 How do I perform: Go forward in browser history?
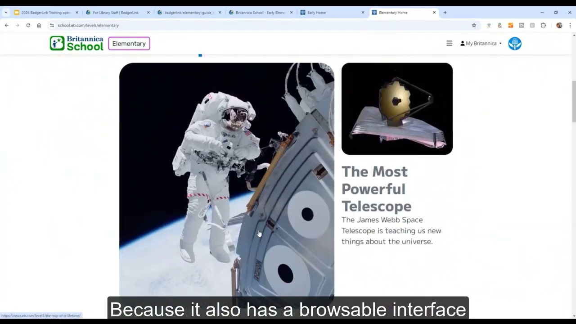(17, 25)
